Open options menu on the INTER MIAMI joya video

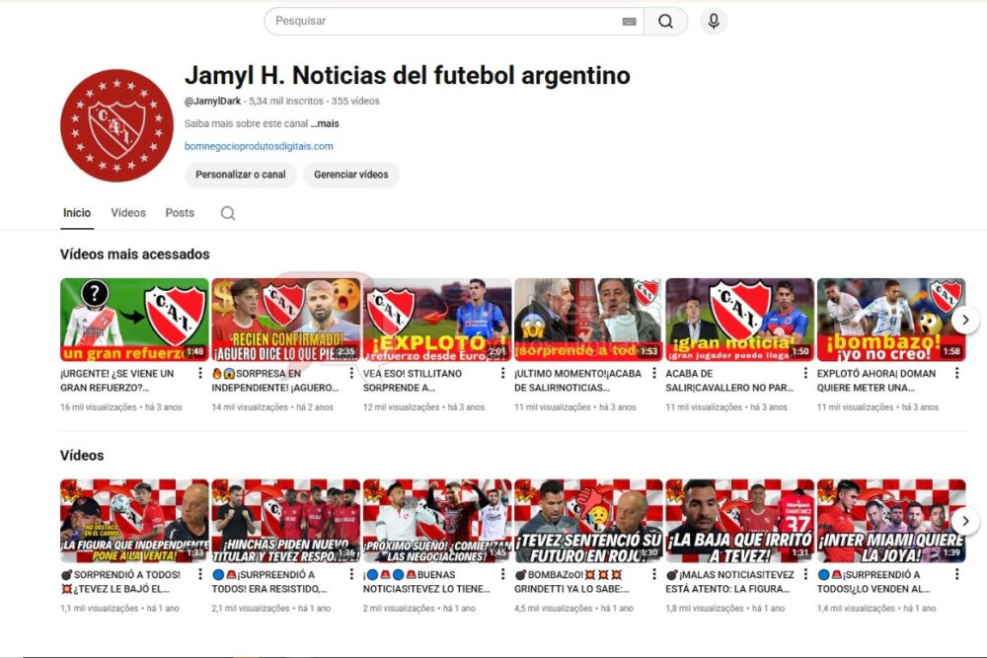tap(956, 573)
